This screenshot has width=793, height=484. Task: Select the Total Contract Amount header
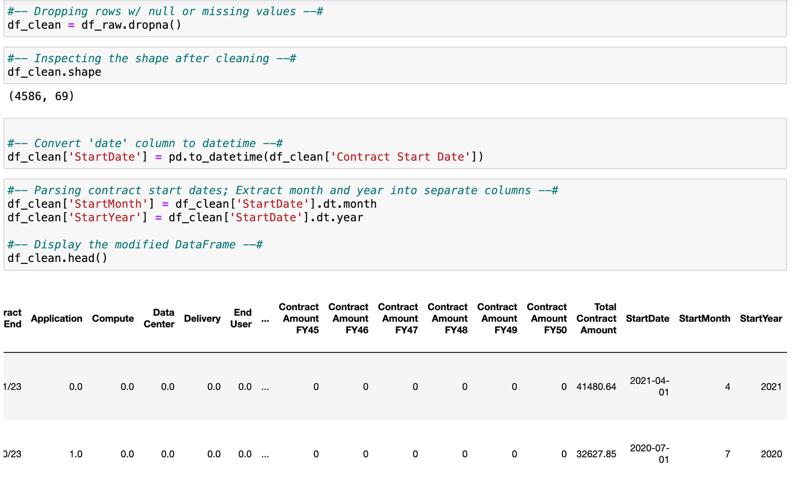click(x=597, y=319)
